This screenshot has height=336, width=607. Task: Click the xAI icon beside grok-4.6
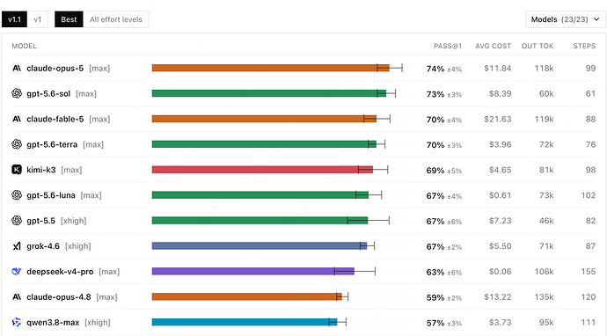coord(17,245)
